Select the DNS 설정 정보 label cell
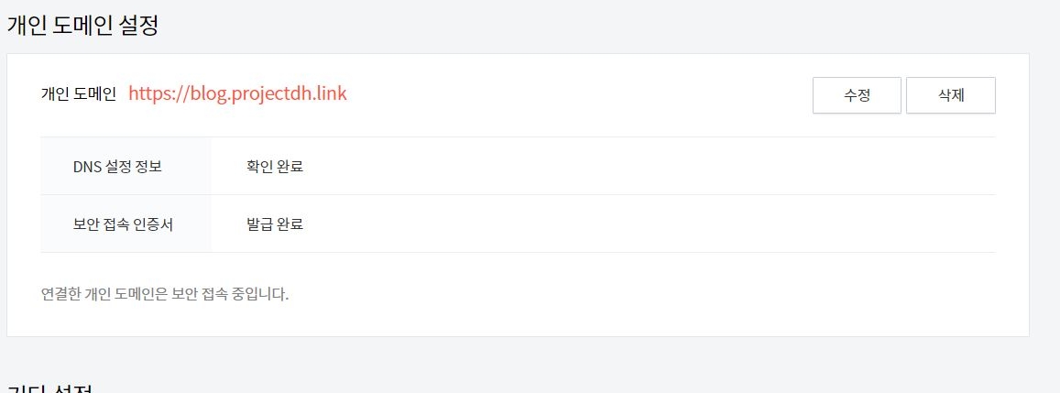 [x=126, y=167]
